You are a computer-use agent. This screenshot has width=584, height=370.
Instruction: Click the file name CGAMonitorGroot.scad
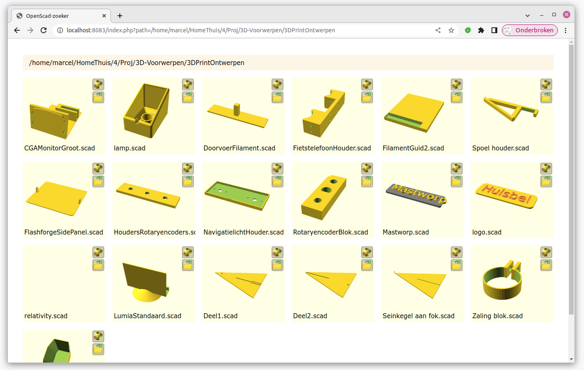click(60, 148)
